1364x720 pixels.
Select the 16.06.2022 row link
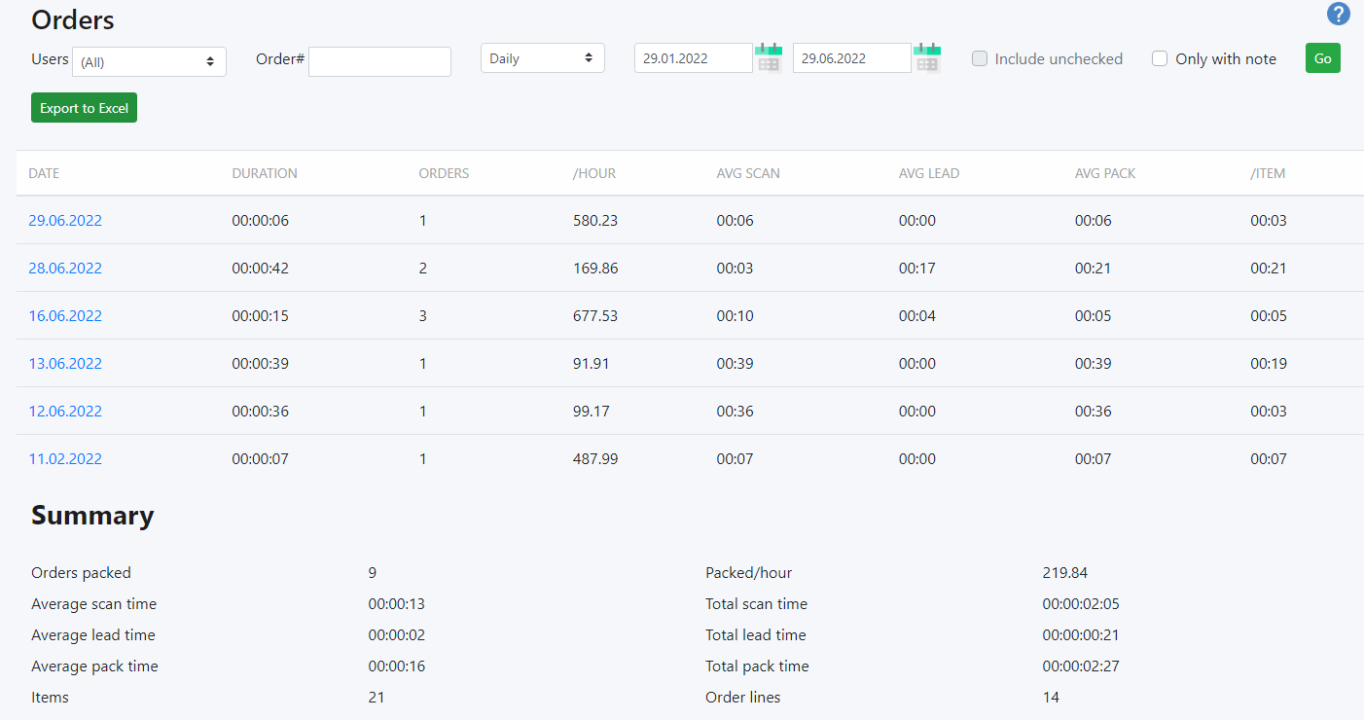point(65,315)
